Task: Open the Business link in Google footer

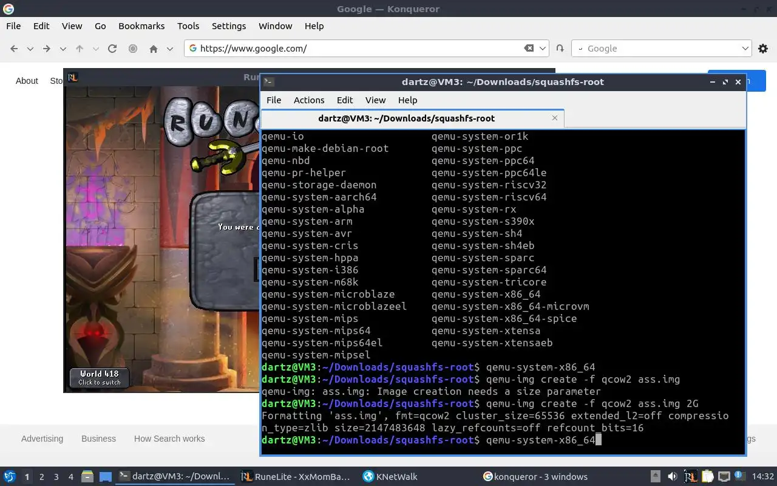Action: (x=98, y=439)
